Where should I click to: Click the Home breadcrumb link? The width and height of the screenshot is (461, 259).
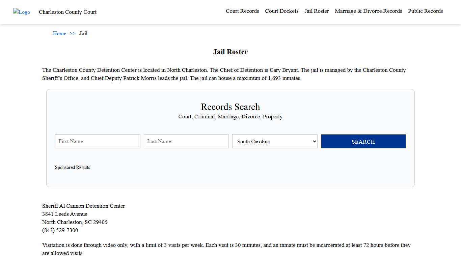tap(59, 33)
